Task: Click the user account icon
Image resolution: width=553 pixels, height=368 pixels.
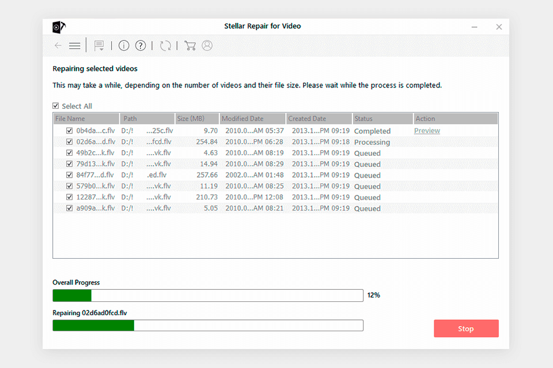Action: [x=207, y=45]
